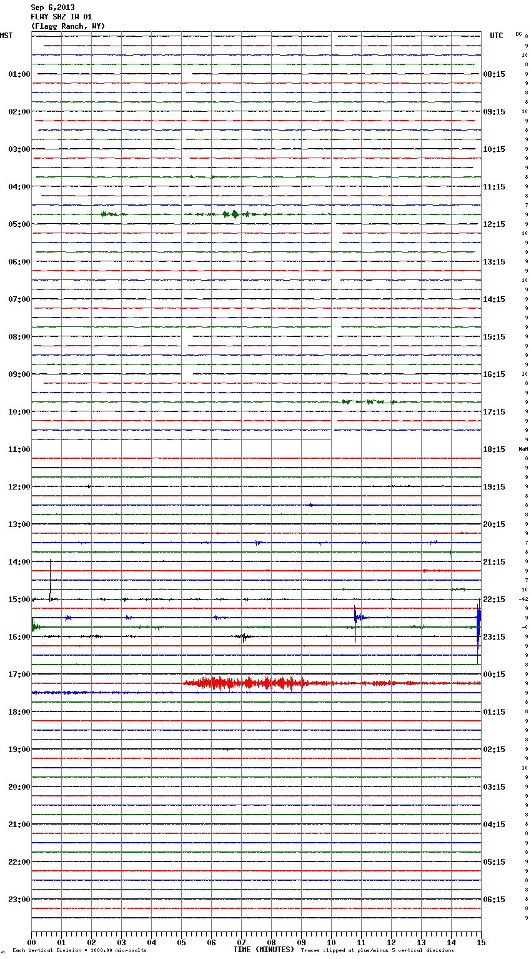Click the NaN value in the DC column
531x959 pixels.
click(523, 449)
